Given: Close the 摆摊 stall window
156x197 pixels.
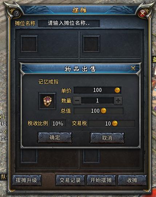Looking at the screenshot, I should 143,13.
